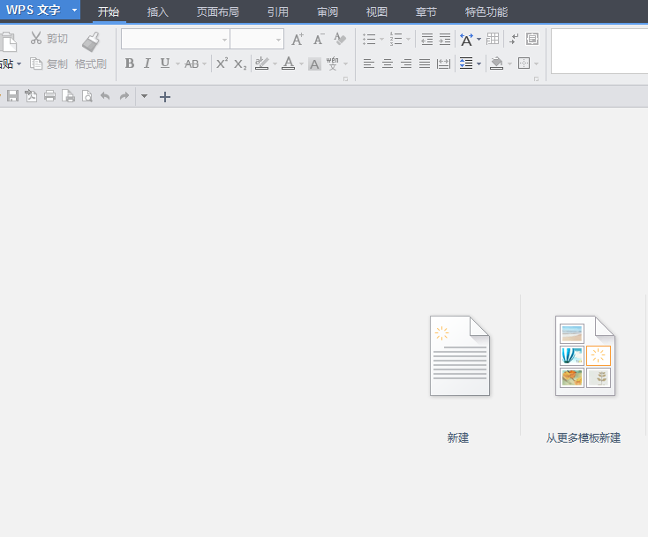Open print preview magnifier icon
Image resolution: width=648 pixels, height=537 pixels.
click(87, 96)
